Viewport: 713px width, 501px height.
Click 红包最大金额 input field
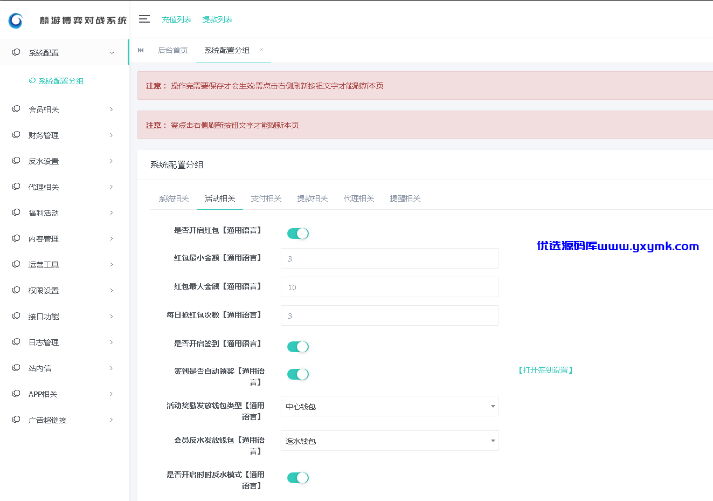390,287
